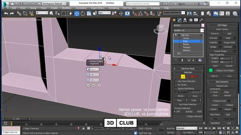This screenshot has width=241, height=135.
Task: Open the Workspace: Default dropdown
Action: (x=54, y=3)
